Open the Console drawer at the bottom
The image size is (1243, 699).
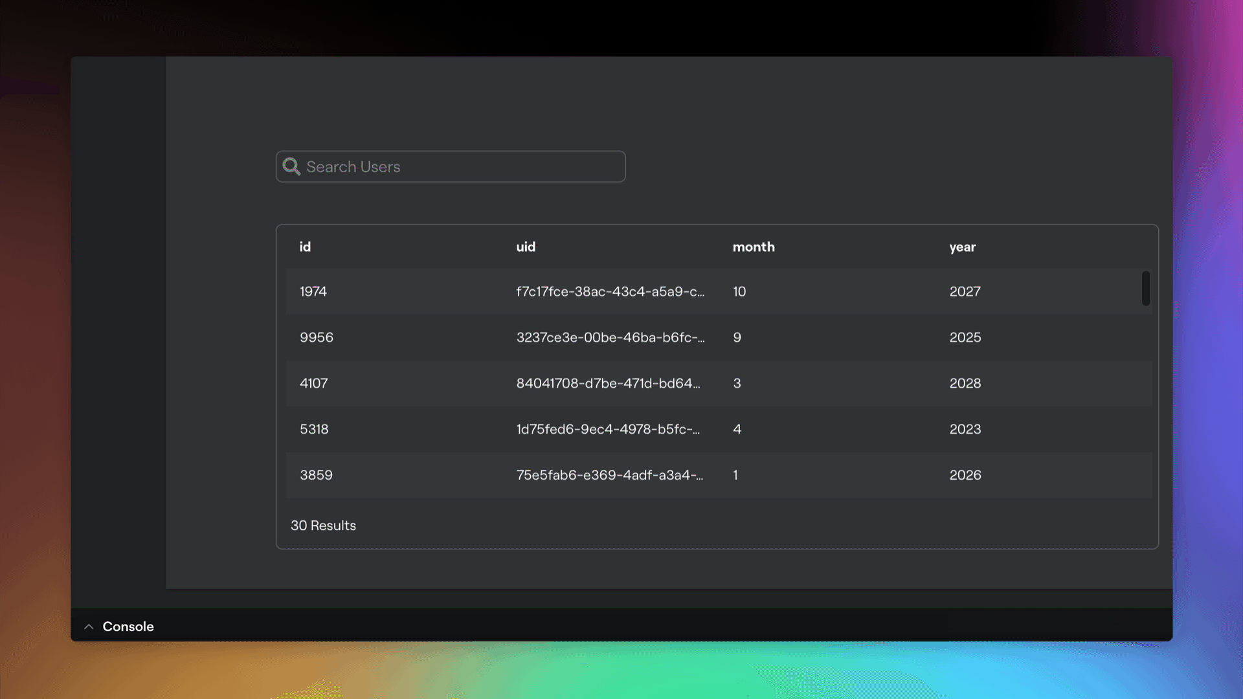pyautogui.click(x=128, y=627)
